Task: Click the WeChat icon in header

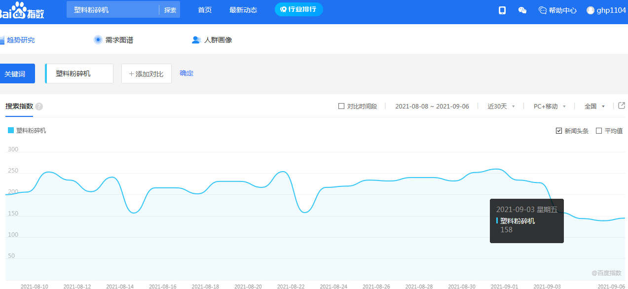Action: [x=522, y=10]
